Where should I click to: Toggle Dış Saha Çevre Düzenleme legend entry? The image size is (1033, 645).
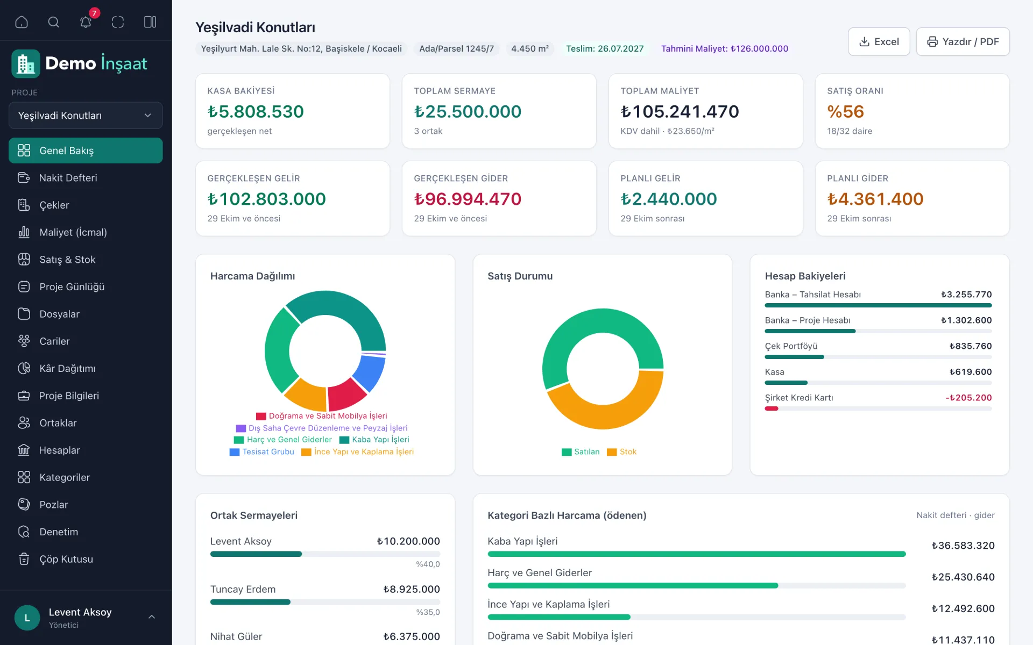[x=322, y=428]
